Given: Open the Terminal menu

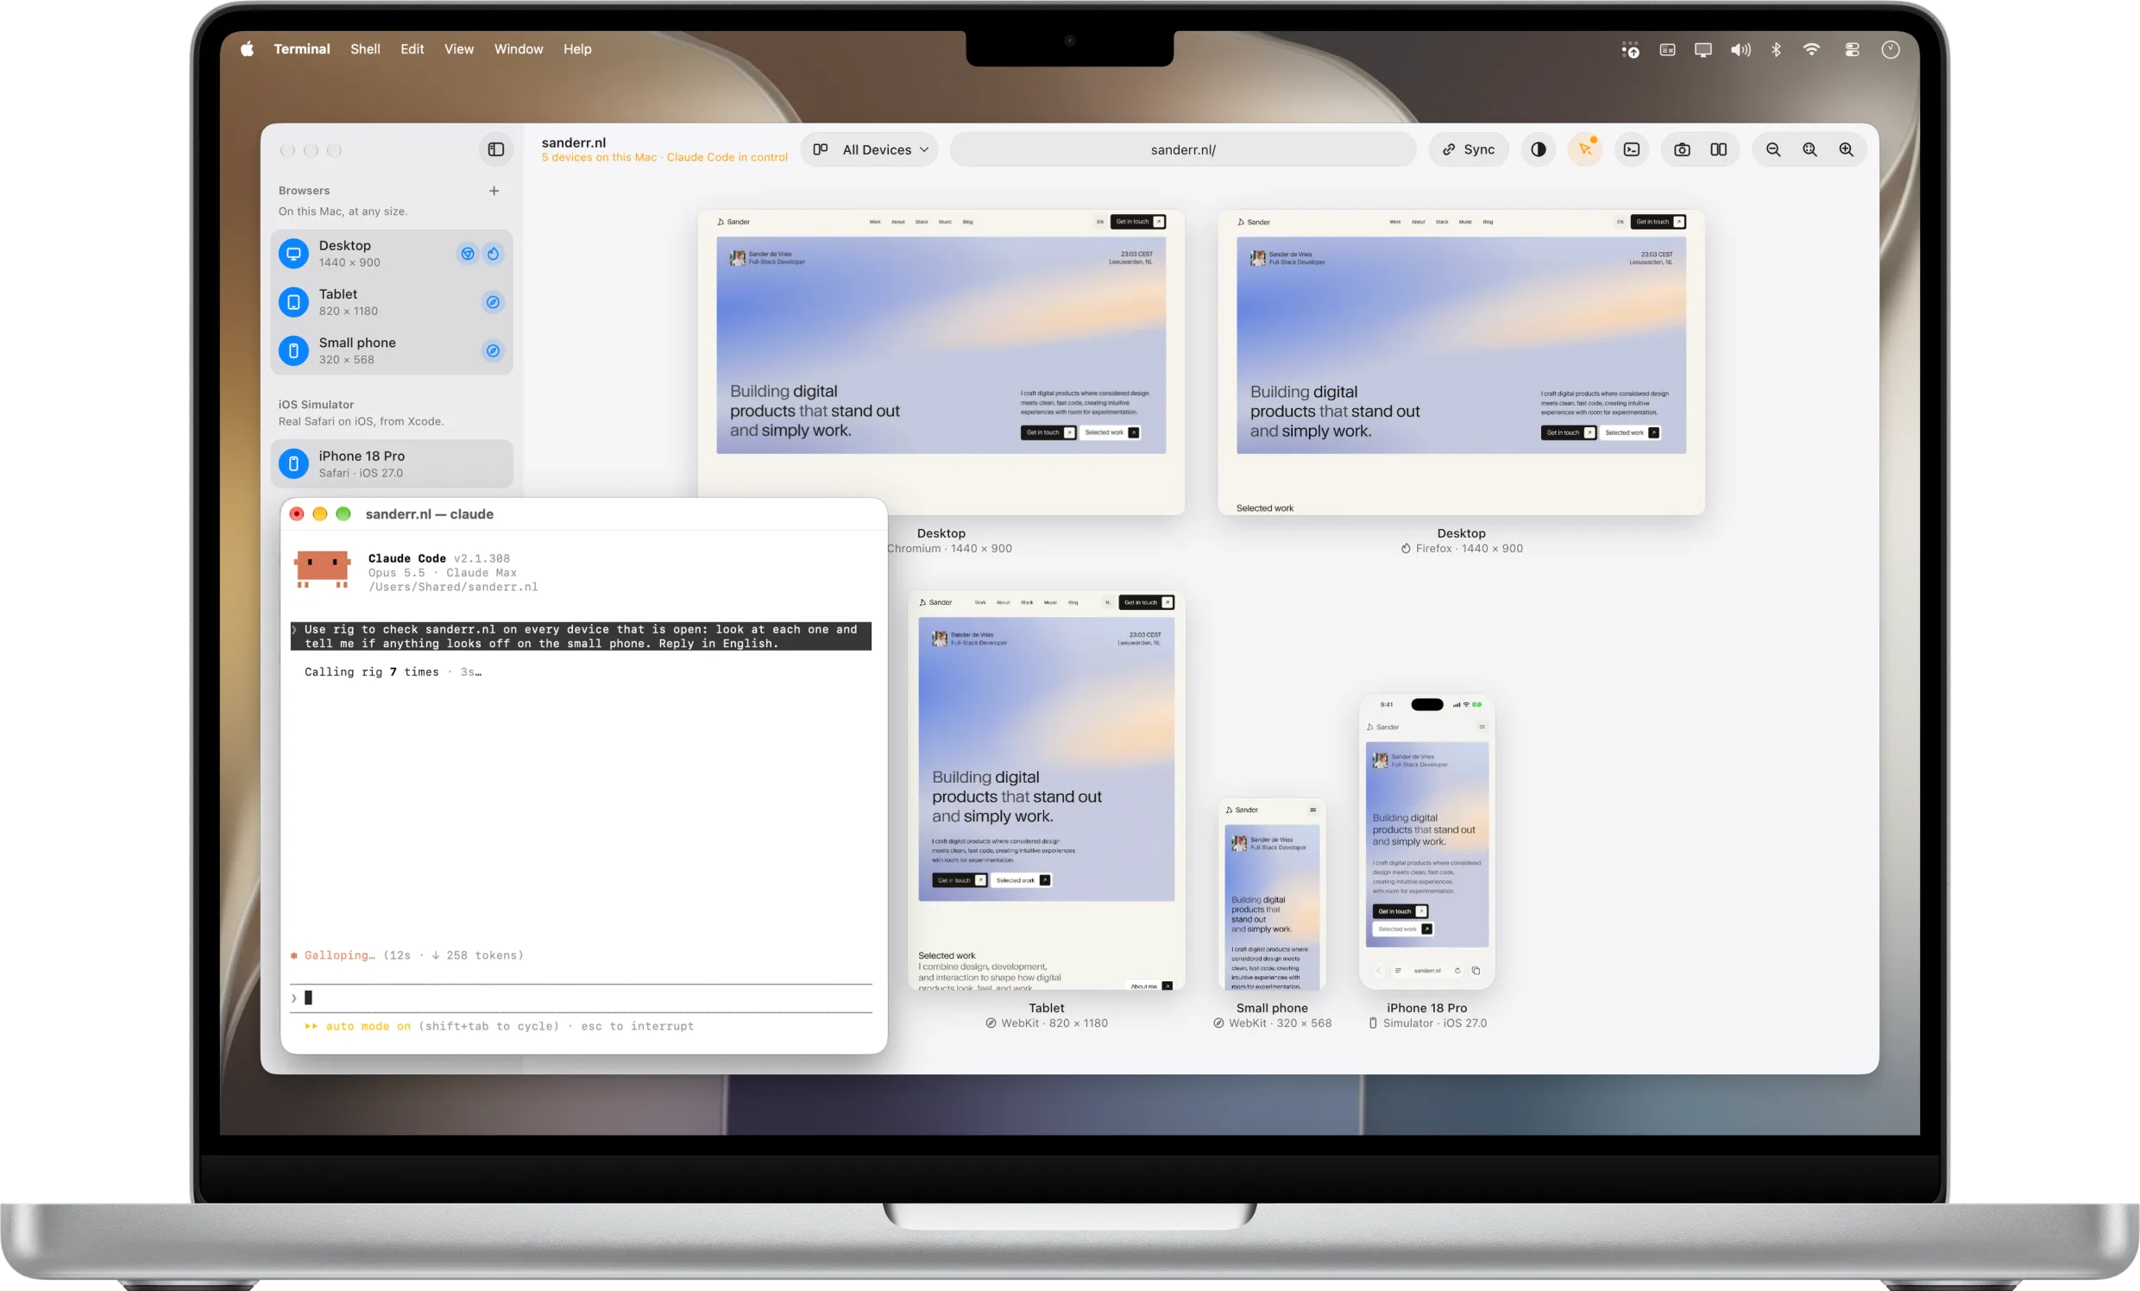Looking at the screenshot, I should coord(301,49).
